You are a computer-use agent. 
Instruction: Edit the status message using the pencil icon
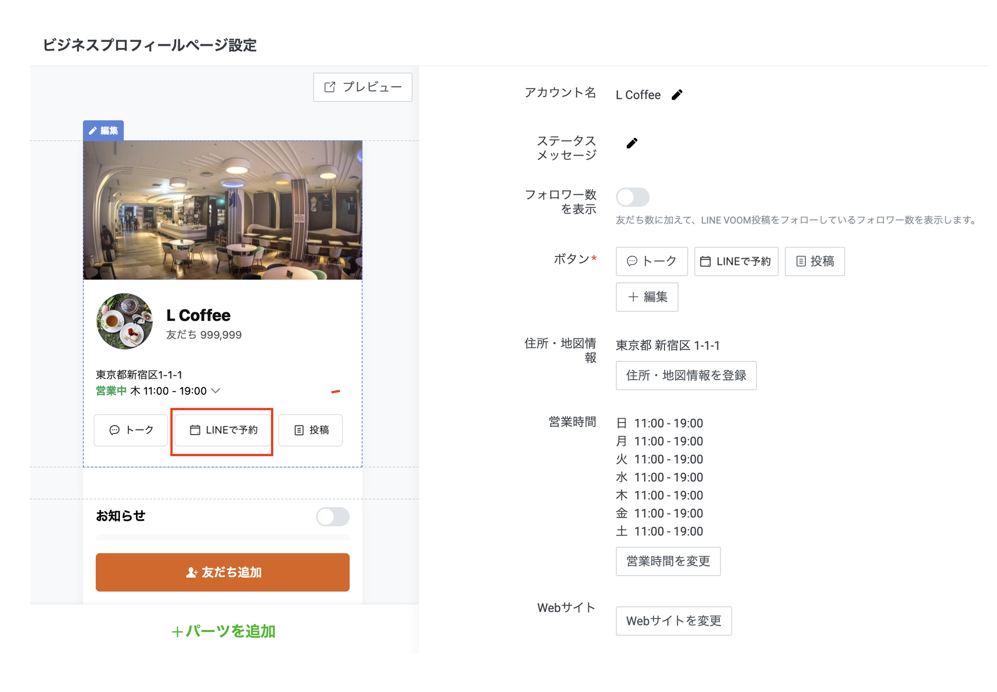pyautogui.click(x=632, y=142)
